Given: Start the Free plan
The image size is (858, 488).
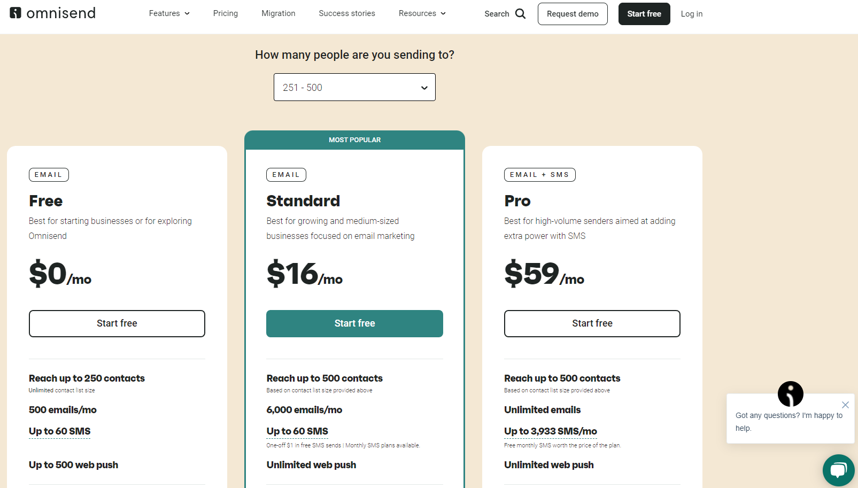Looking at the screenshot, I should [117, 323].
